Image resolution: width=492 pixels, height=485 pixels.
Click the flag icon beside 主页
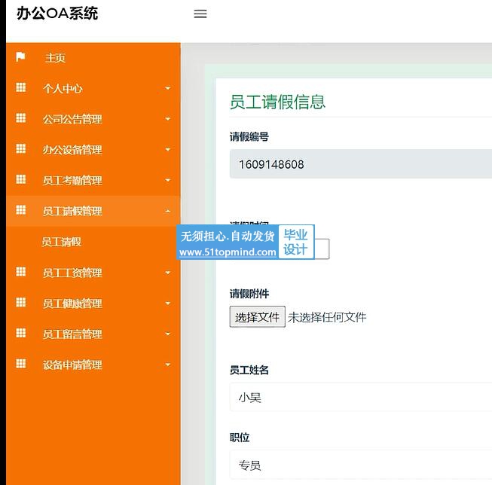click(x=20, y=57)
